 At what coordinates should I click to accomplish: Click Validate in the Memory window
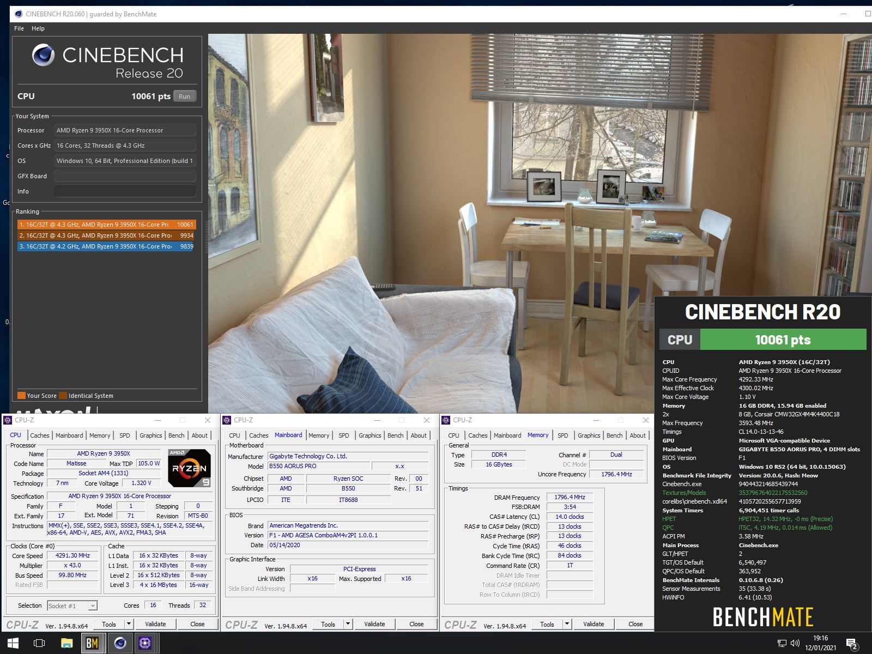(x=594, y=624)
